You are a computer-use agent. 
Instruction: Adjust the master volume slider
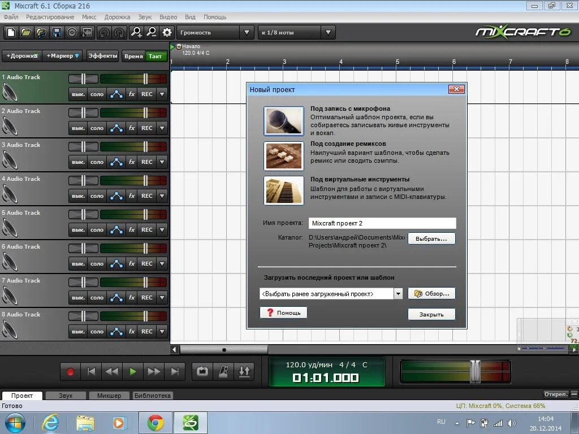pyautogui.click(x=475, y=372)
